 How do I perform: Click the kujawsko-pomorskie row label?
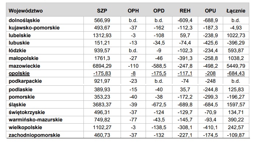point(34,28)
